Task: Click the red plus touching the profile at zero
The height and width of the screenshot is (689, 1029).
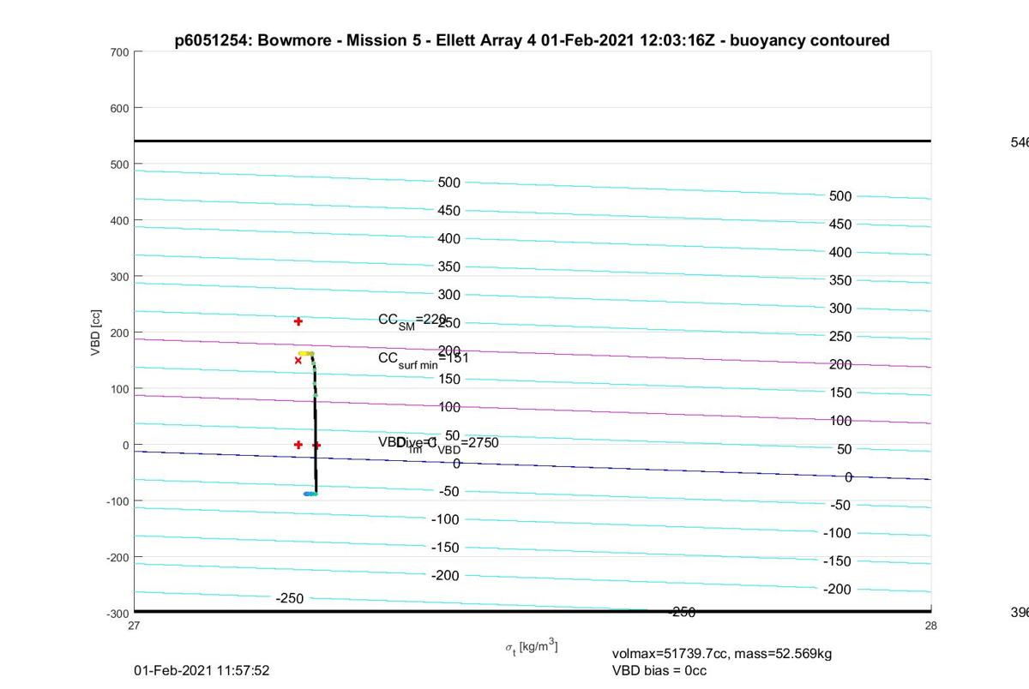Action: pos(316,445)
